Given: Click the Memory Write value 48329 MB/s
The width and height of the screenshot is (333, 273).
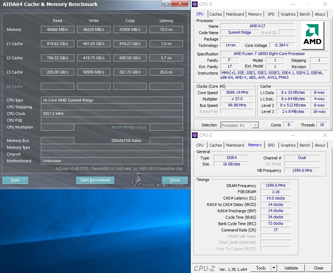Looking at the screenshot, I should [94, 29].
